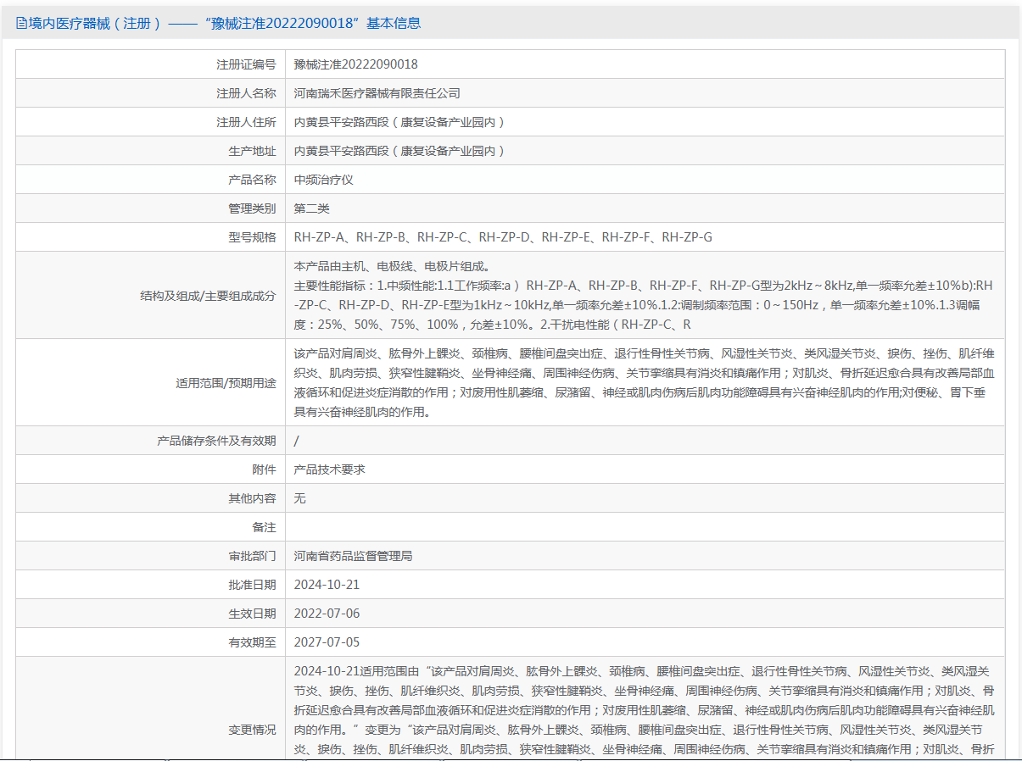Screen dimensions: 1022x761
Task: Select the product name 中频治疗仪
Action: [323, 180]
